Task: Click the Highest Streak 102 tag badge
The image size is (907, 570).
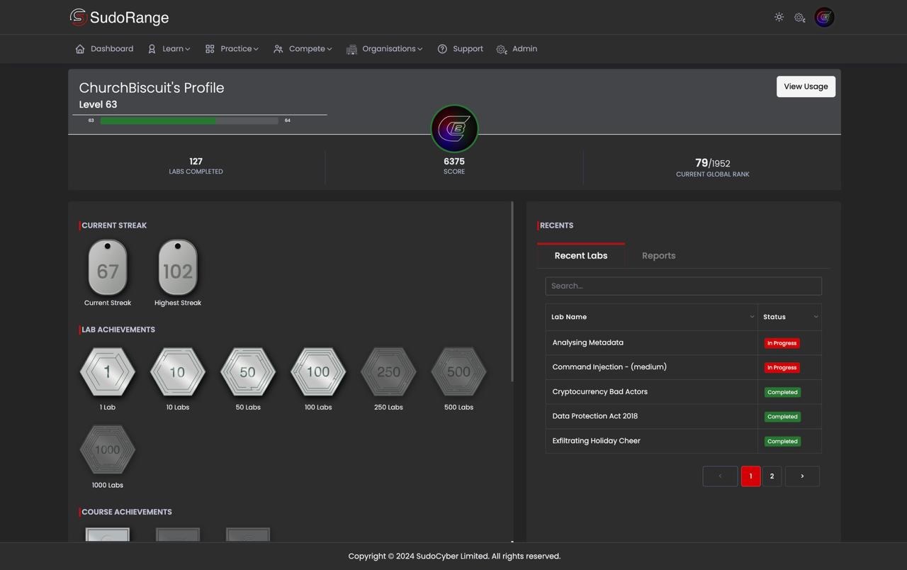Action: point(178,267)
